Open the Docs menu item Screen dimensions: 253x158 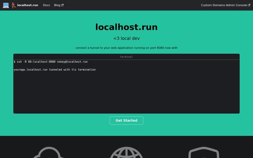pyautogui.click(x=46, y=5)
